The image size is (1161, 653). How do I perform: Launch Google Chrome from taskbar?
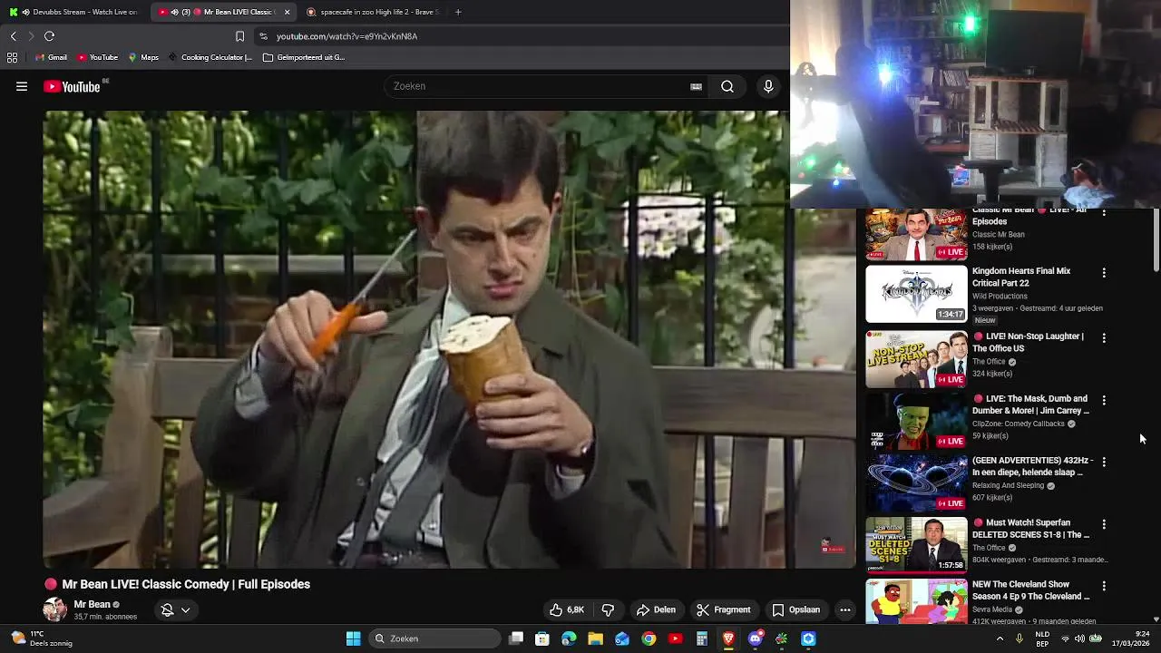click(649, 638)
